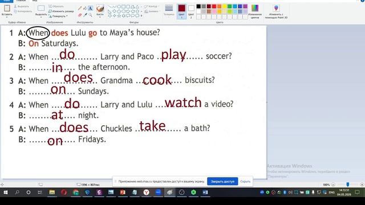Click the Paste clipboard icon
Image resolution: width=365 pixels, height=205 pixels.
7,9
